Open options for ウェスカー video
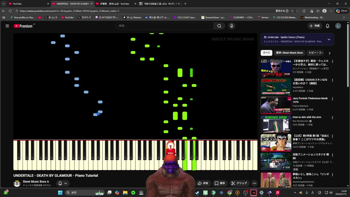Viewport: 350px width, 197px height. 332,62
